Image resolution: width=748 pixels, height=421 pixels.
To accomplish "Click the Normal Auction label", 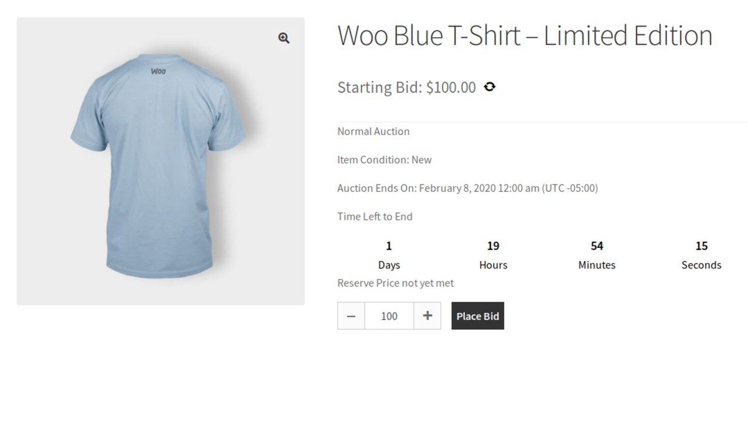I will 373,131.
